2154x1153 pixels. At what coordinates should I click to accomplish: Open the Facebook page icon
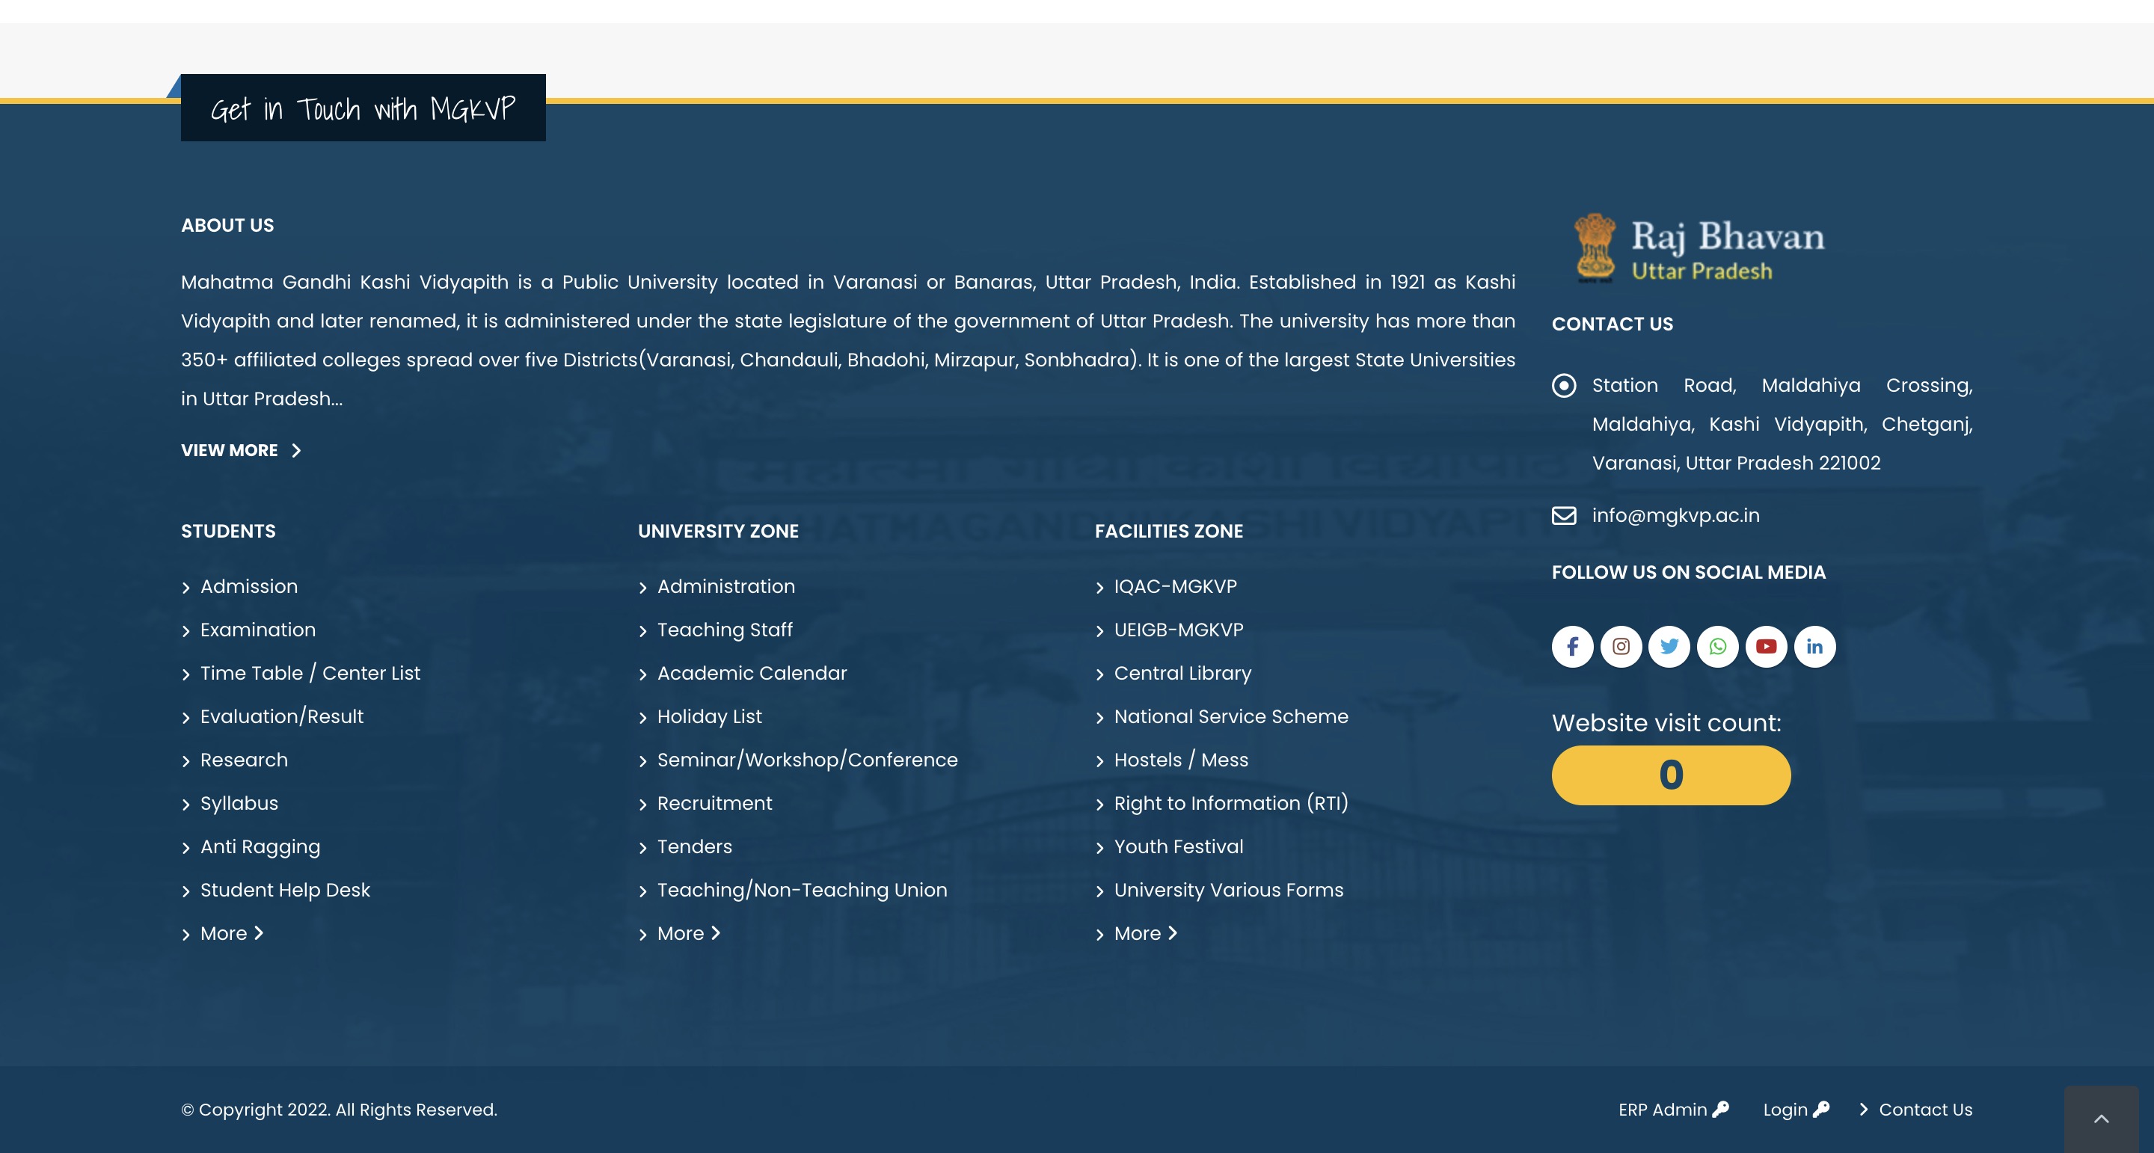click(x=1572, y=645)
